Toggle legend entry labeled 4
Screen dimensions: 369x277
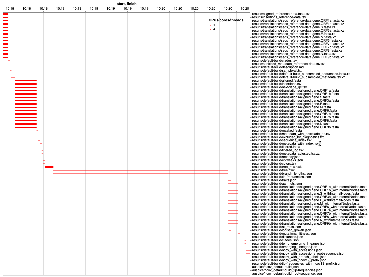pyautogui.click(x=214, y=29)
